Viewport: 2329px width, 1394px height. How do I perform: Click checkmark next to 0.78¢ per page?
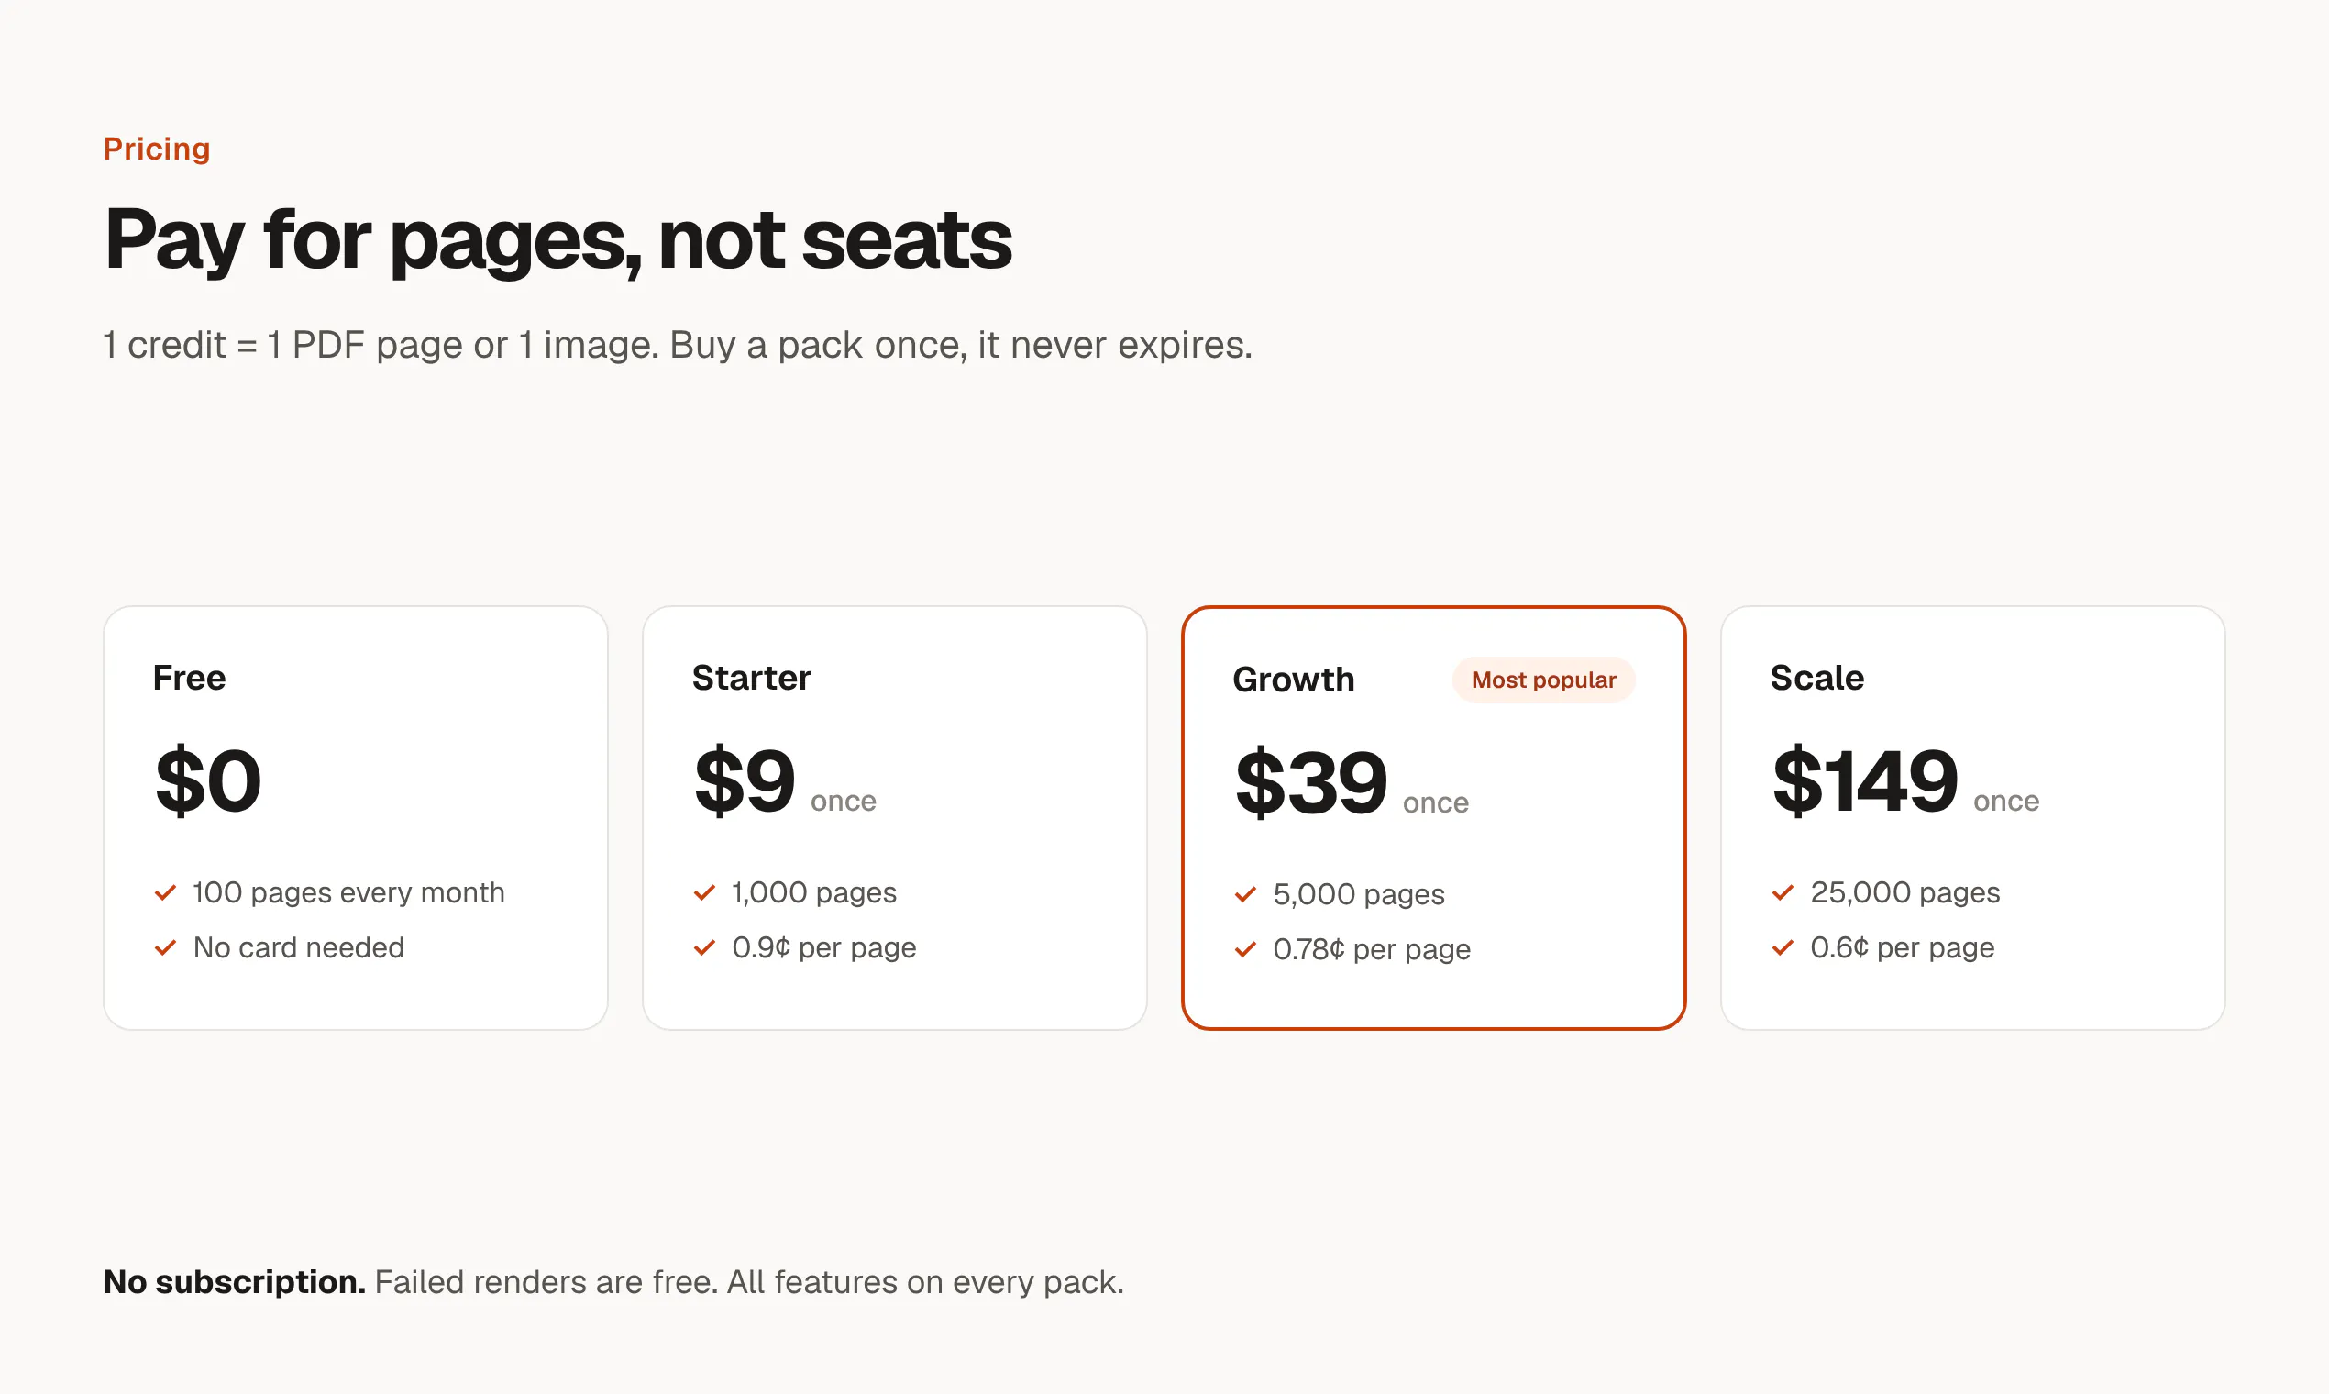[x=1245, y=949]
